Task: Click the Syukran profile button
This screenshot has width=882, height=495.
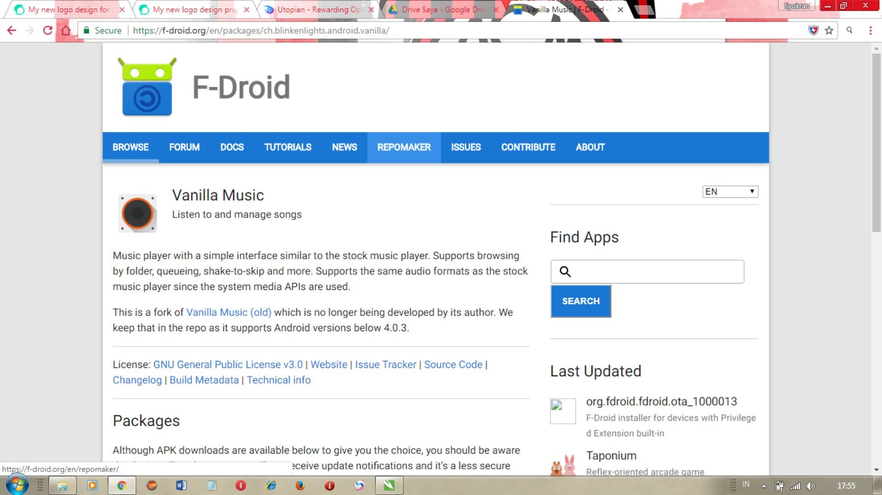Action: 797,6
